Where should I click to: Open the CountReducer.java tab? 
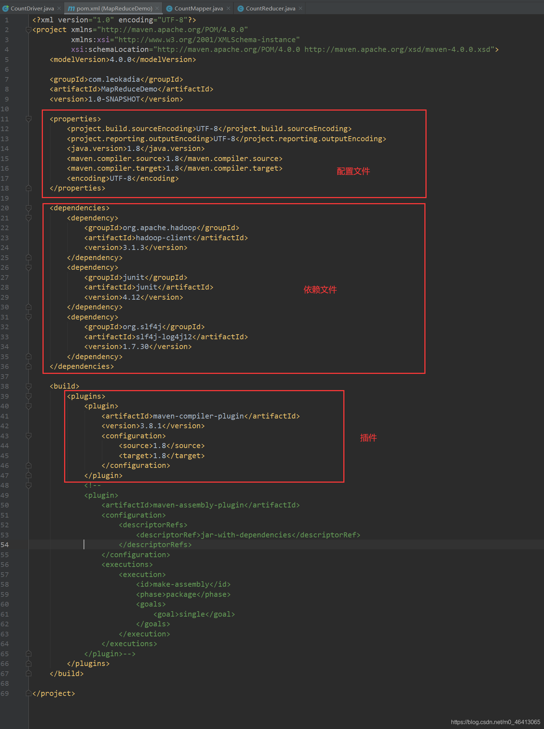(x=270, y=8)
